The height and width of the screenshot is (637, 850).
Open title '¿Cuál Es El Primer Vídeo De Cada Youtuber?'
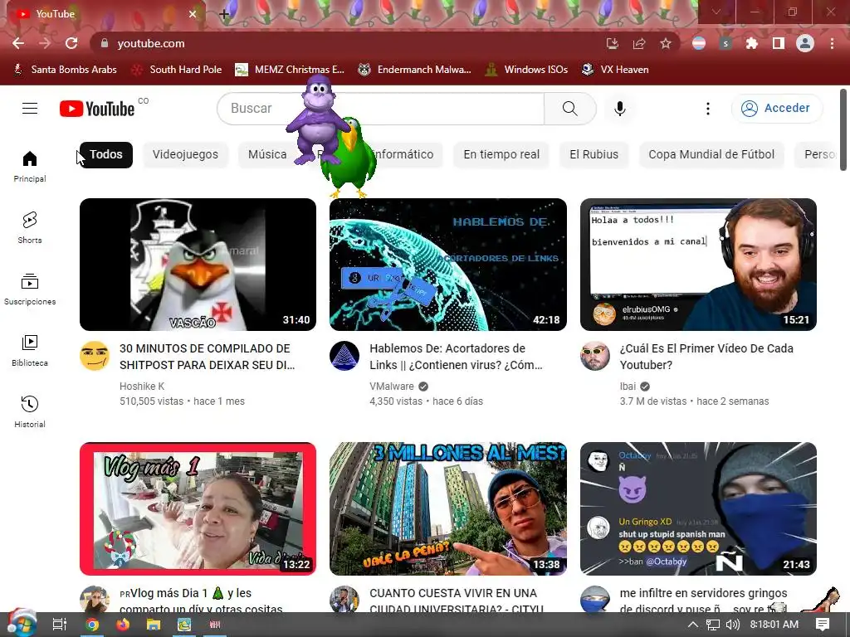pyautogui.click(x=706, y=357)
